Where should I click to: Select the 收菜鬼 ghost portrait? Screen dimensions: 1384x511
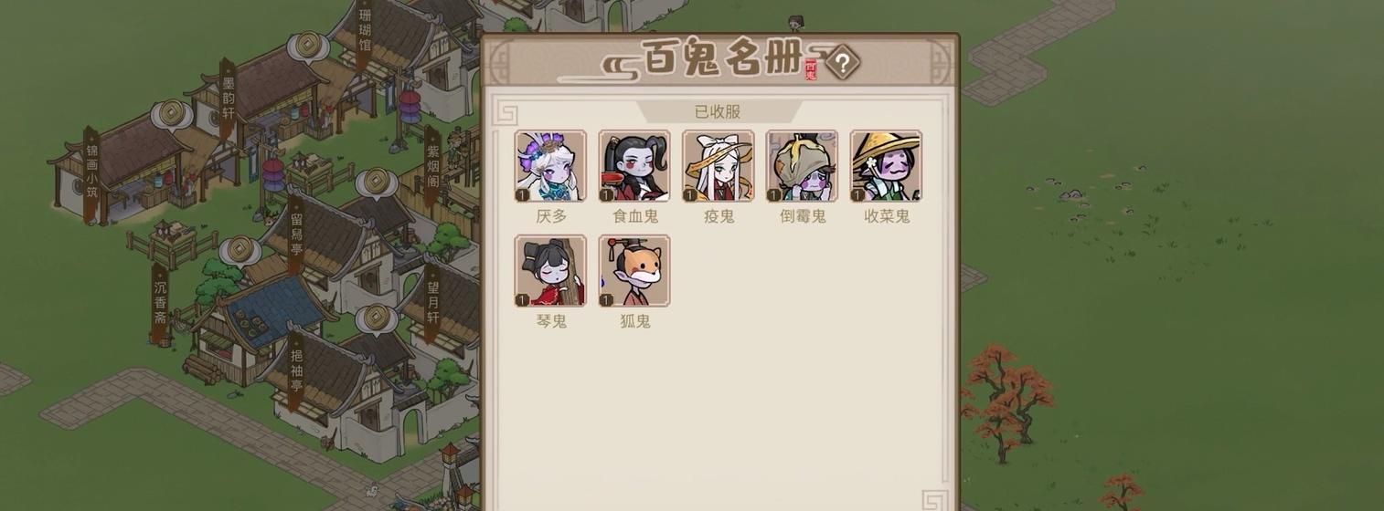886,166
